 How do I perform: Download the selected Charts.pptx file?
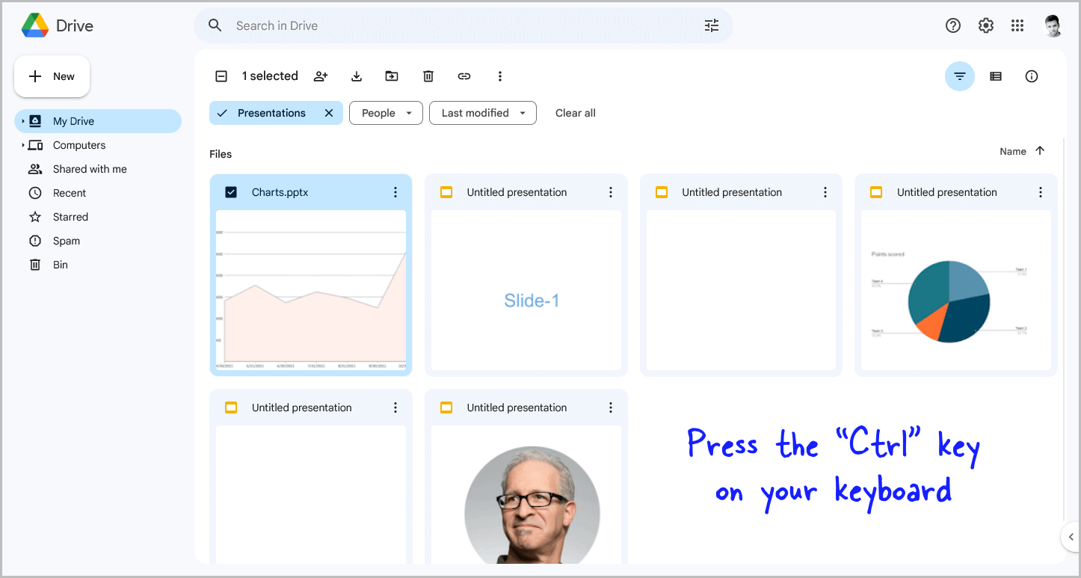click(357, 76)
